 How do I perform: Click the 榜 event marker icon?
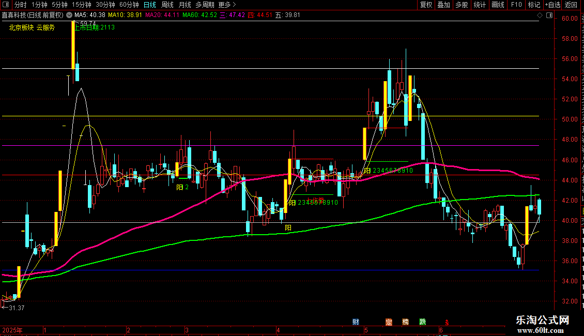[x=406, y=322]
